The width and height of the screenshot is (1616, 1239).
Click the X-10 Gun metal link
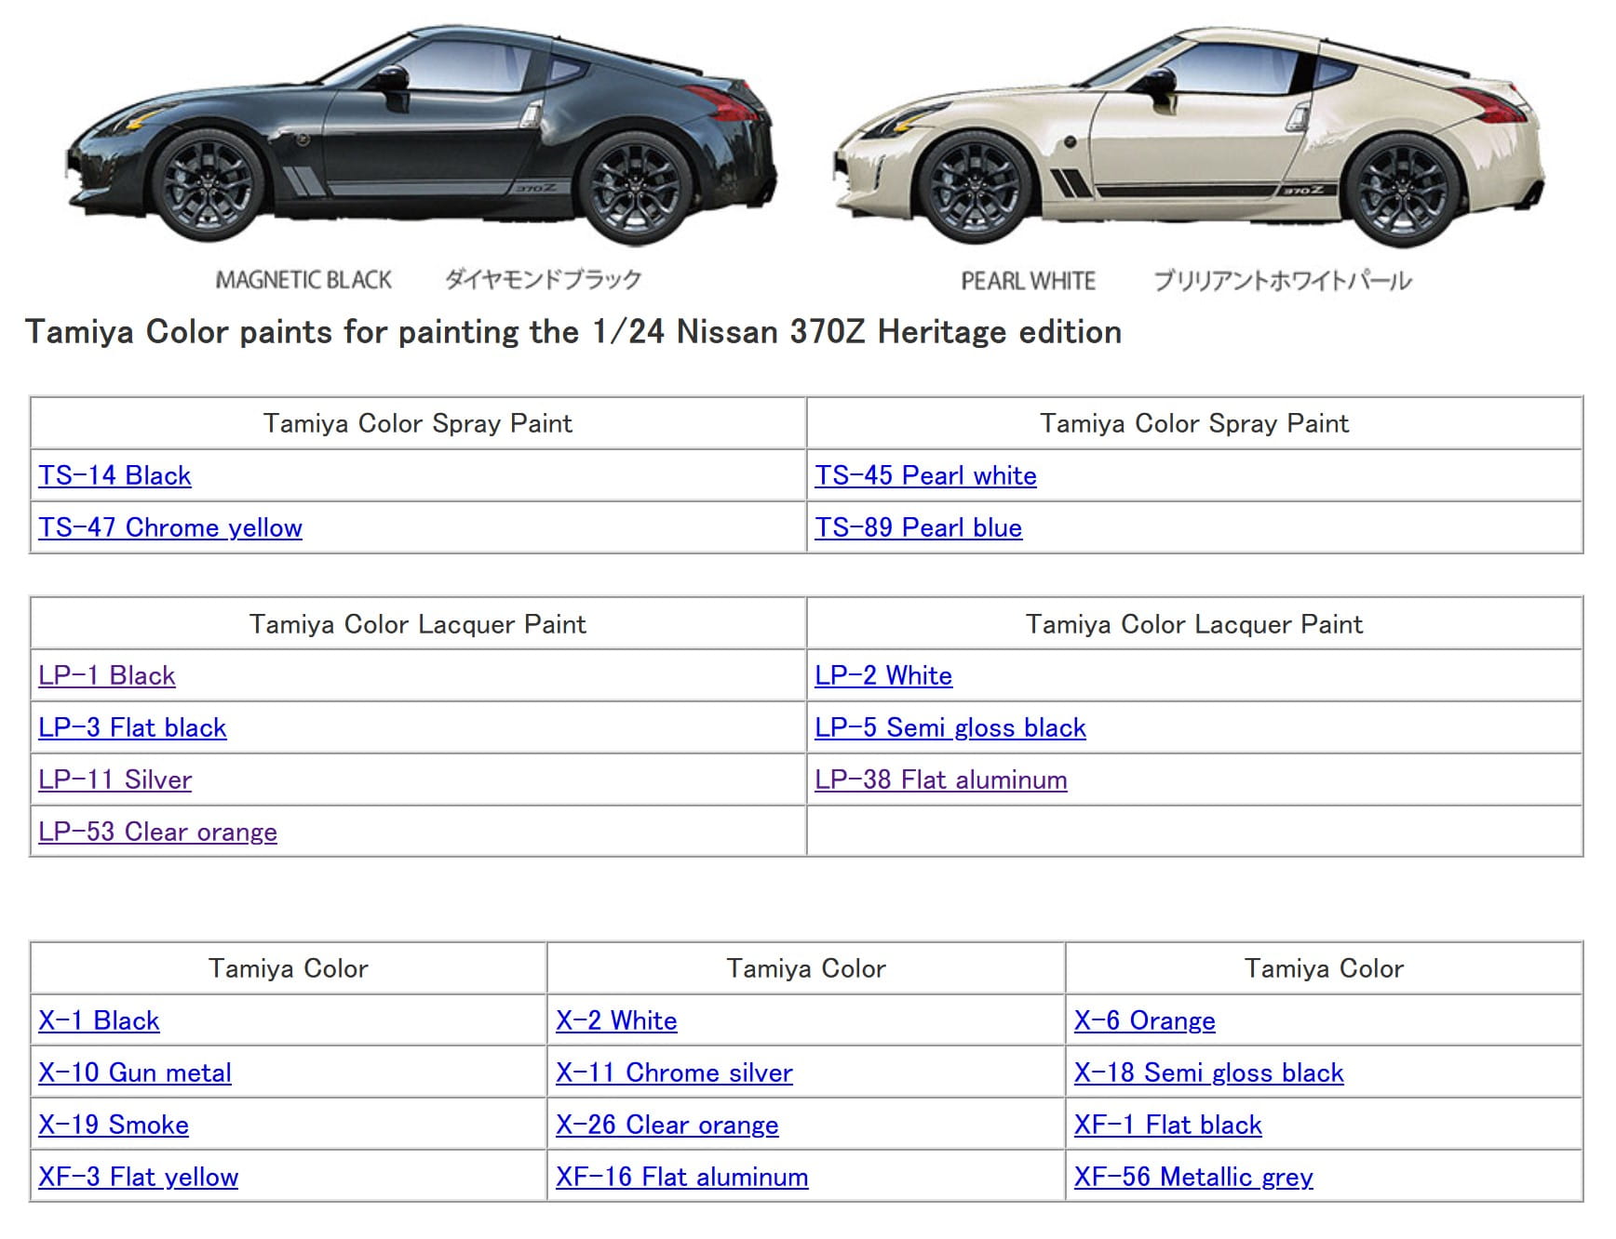[135, 1072]
